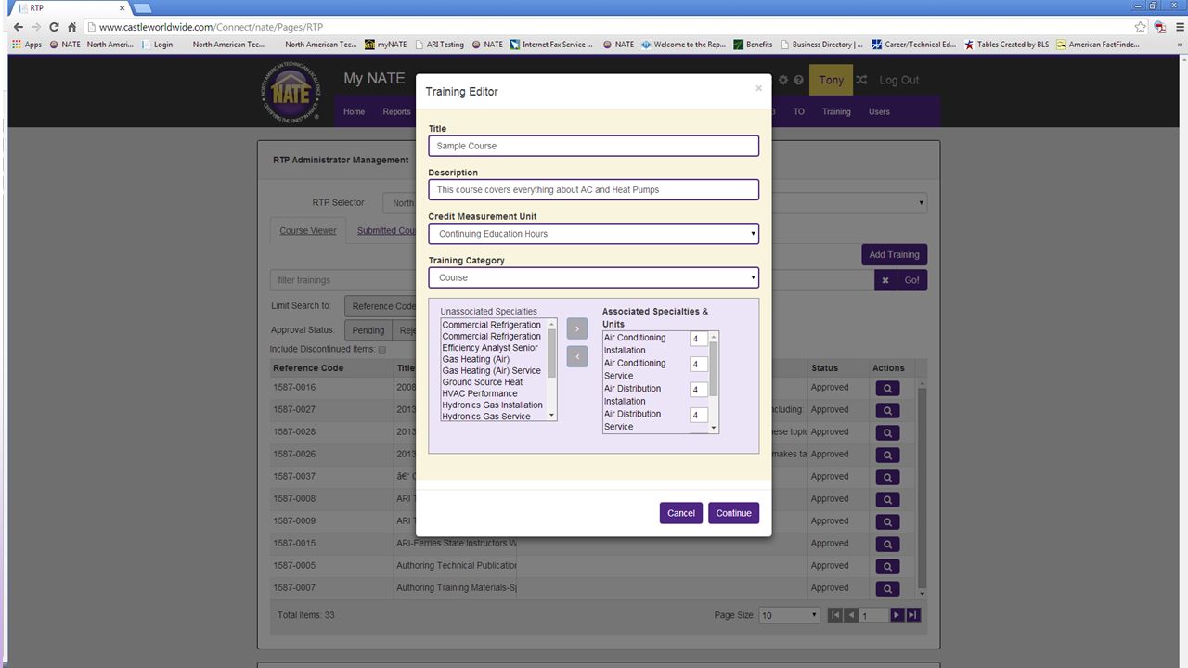Click the NATE logo

(290, 92)
